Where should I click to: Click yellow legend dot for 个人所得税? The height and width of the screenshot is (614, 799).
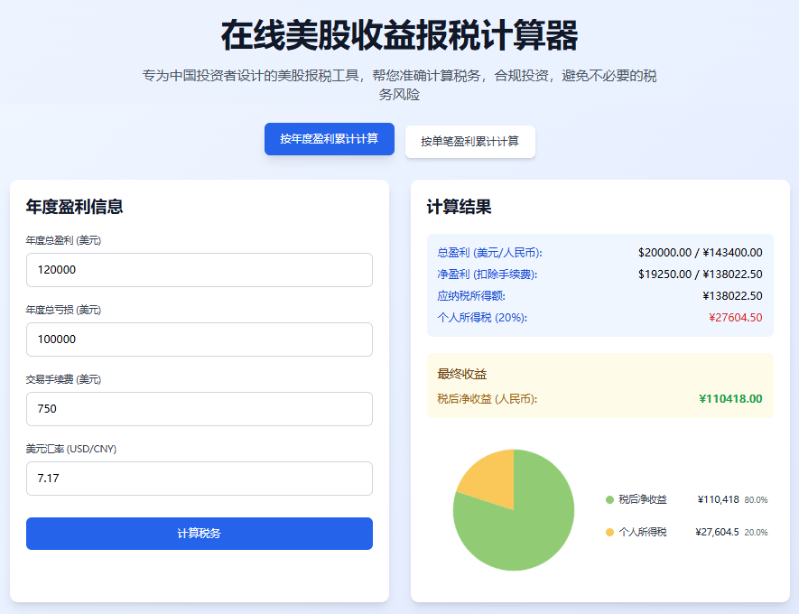click(x=609, y=532)
